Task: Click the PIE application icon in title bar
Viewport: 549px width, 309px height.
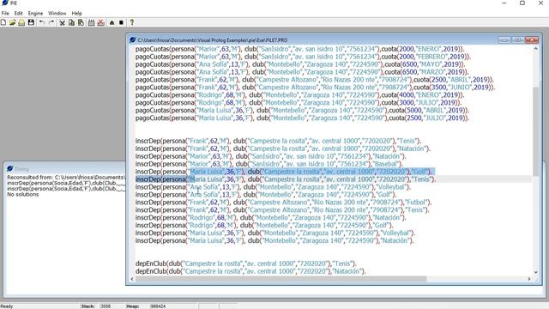Action: point(5,3)
